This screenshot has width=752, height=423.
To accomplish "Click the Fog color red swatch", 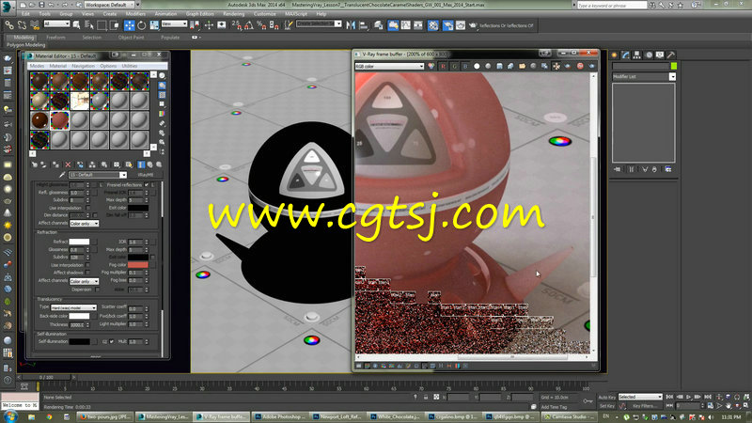I will pyautogui.click(x=137, y=265).
